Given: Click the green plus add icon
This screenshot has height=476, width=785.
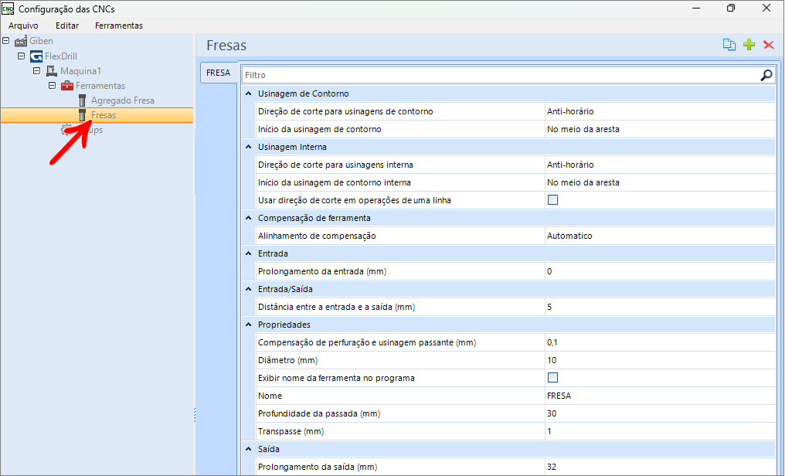Looking at the screenshot, I should coord(749,45).
